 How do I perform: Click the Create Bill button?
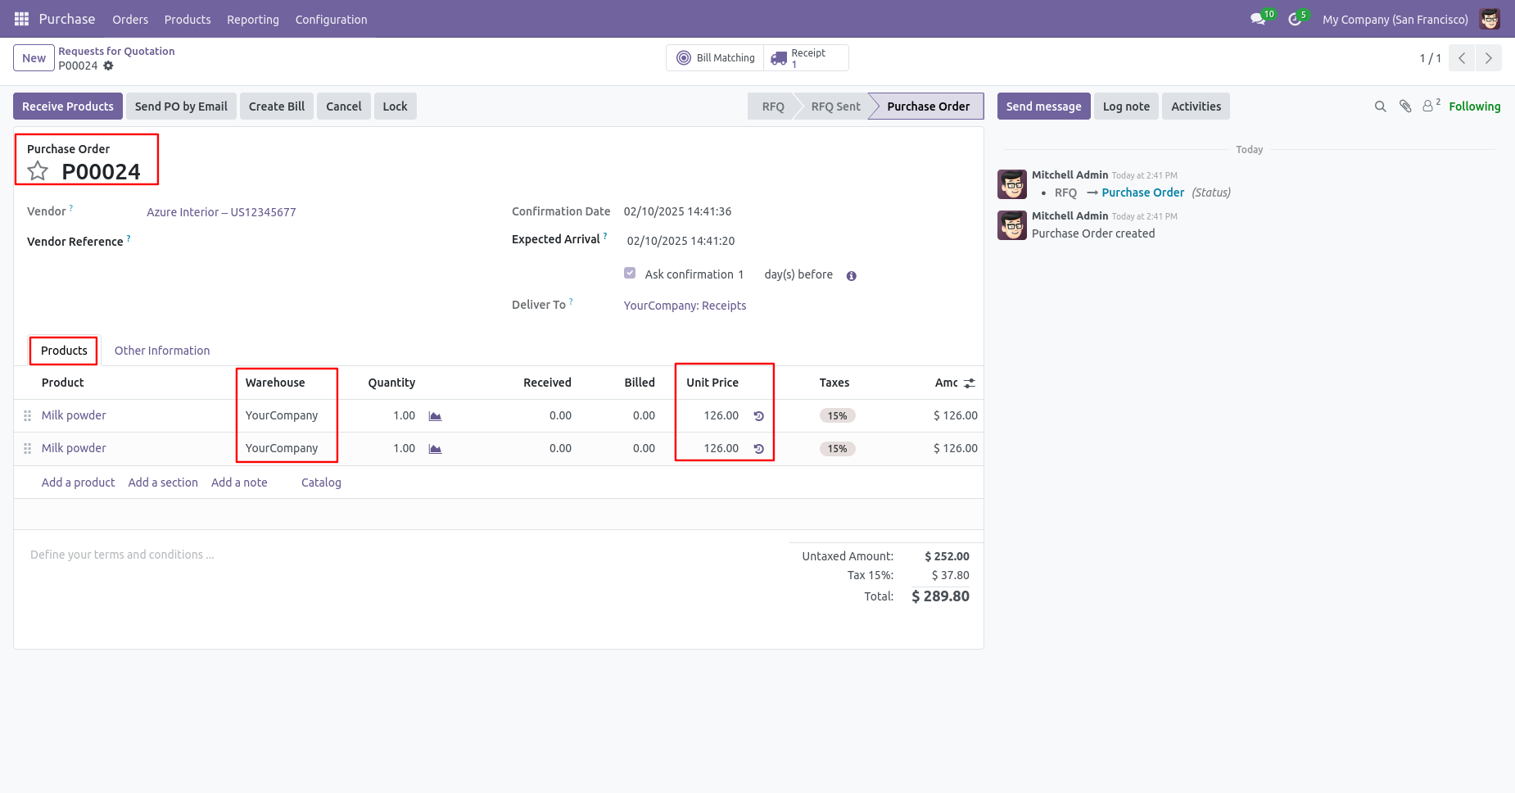[x=277, y=106]
